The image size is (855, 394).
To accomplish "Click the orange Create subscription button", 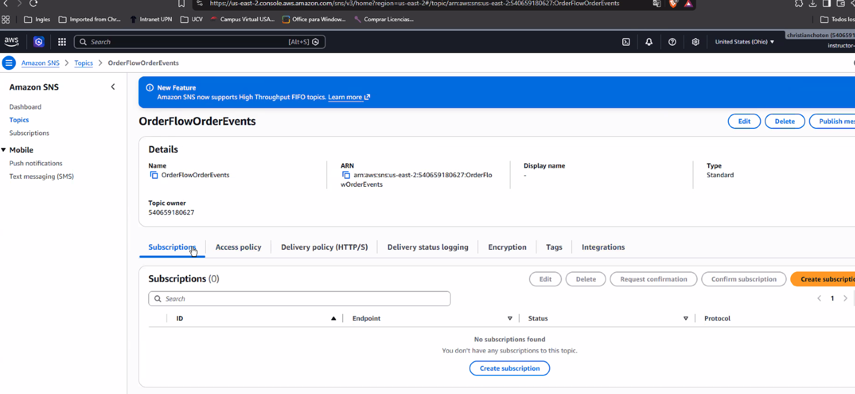I will (x=823, y=279).
